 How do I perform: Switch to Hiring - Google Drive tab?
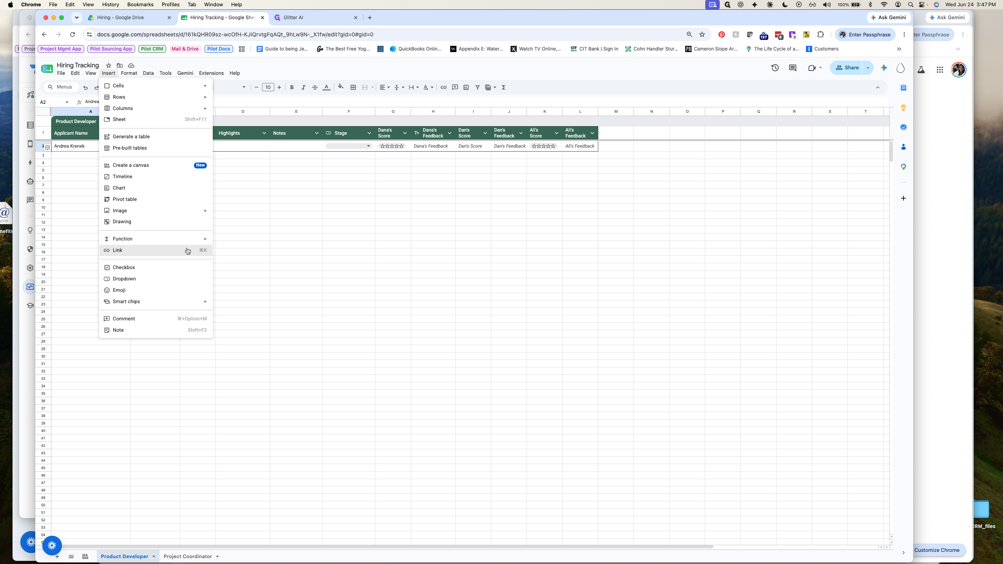[129, 18]
